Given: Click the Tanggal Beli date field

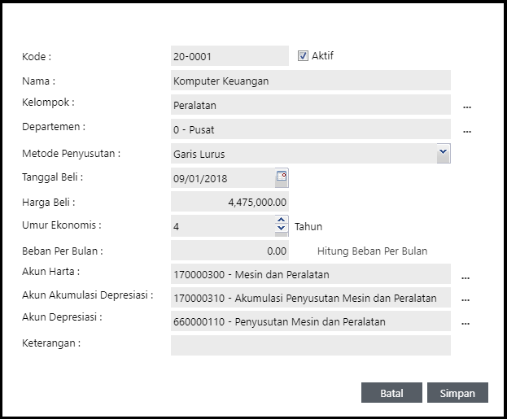Looking at the screenshot, I should [222, 177].
